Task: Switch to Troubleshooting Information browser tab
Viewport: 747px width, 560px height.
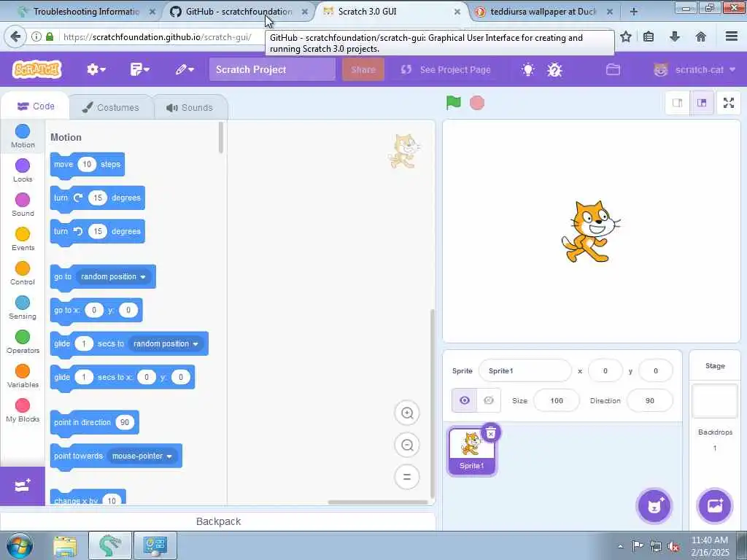Action: coord(85,12)
